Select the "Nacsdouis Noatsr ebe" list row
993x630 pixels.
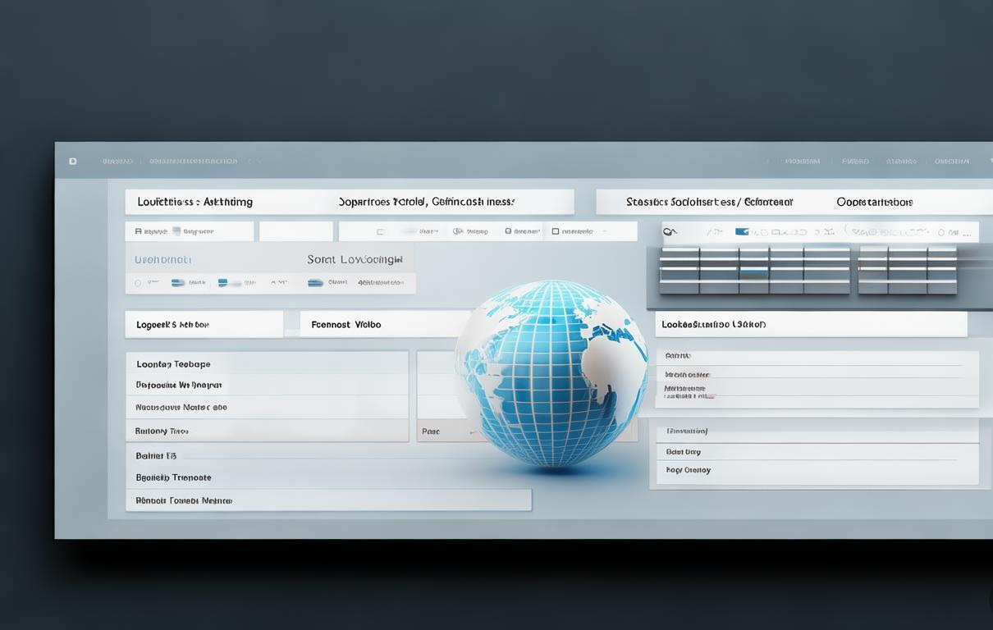pyautogui.click(x=267, y=407)
